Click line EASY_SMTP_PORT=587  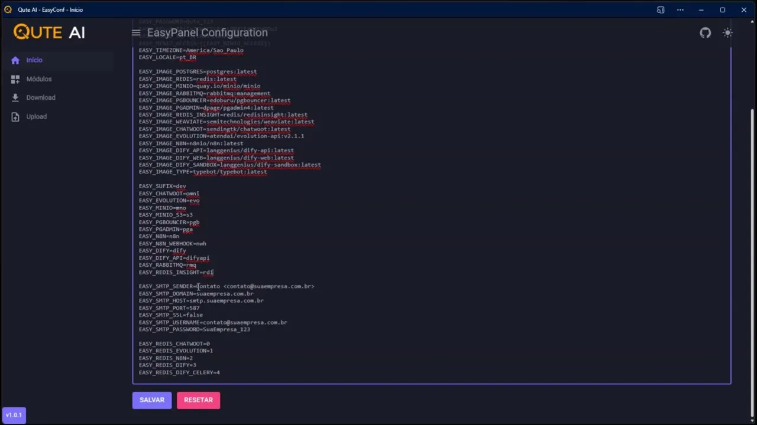coord(169,308)
